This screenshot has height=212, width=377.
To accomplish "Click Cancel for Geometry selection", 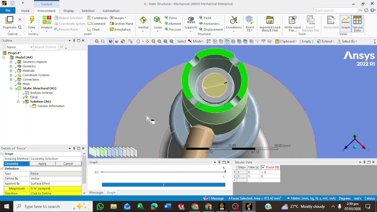I will [x=68, y=164].
